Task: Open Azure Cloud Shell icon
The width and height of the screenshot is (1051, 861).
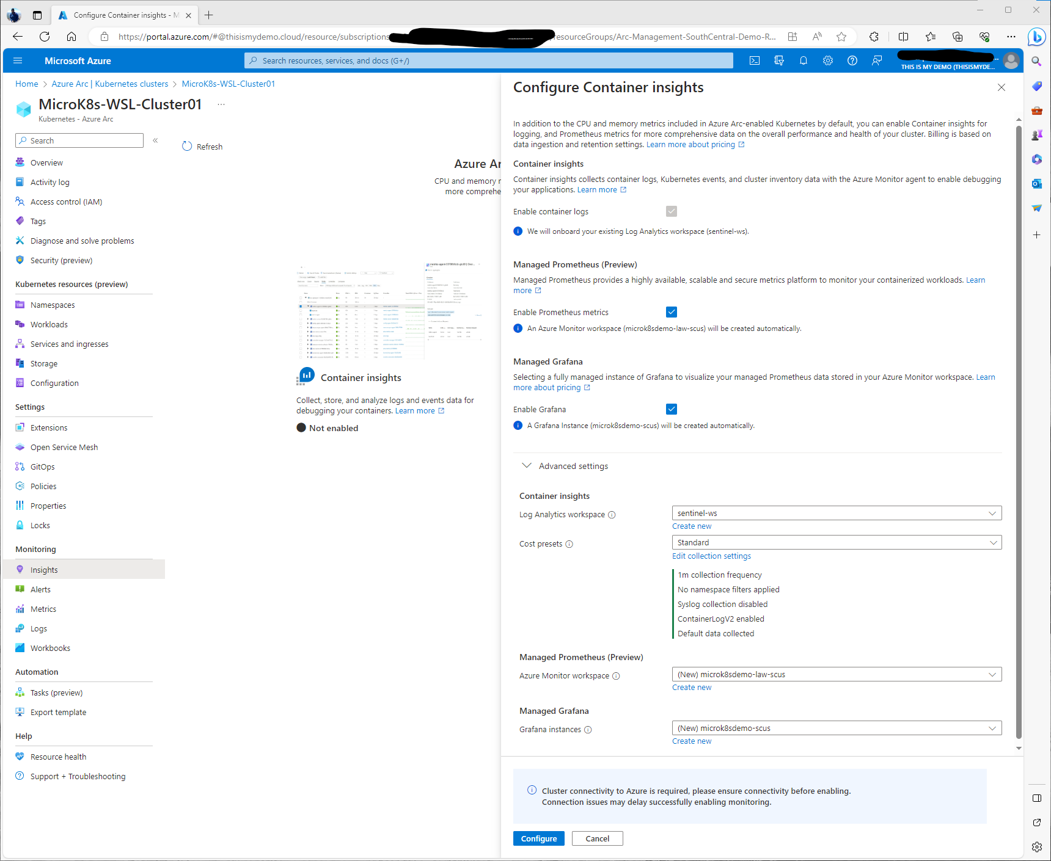Action: pos(755,60)
